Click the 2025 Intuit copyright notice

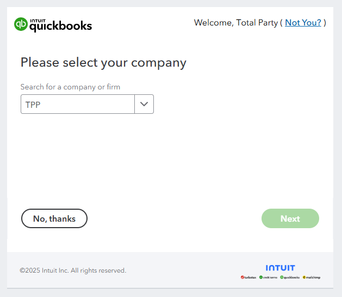point(73,270)
